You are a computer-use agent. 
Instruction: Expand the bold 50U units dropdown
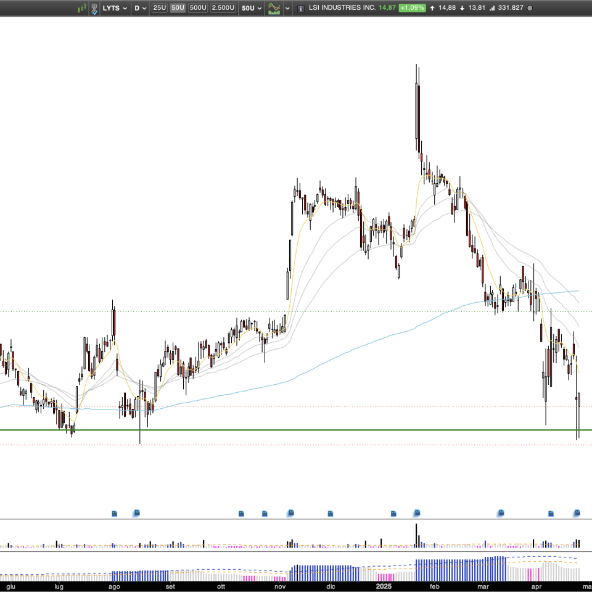(252, 8)
